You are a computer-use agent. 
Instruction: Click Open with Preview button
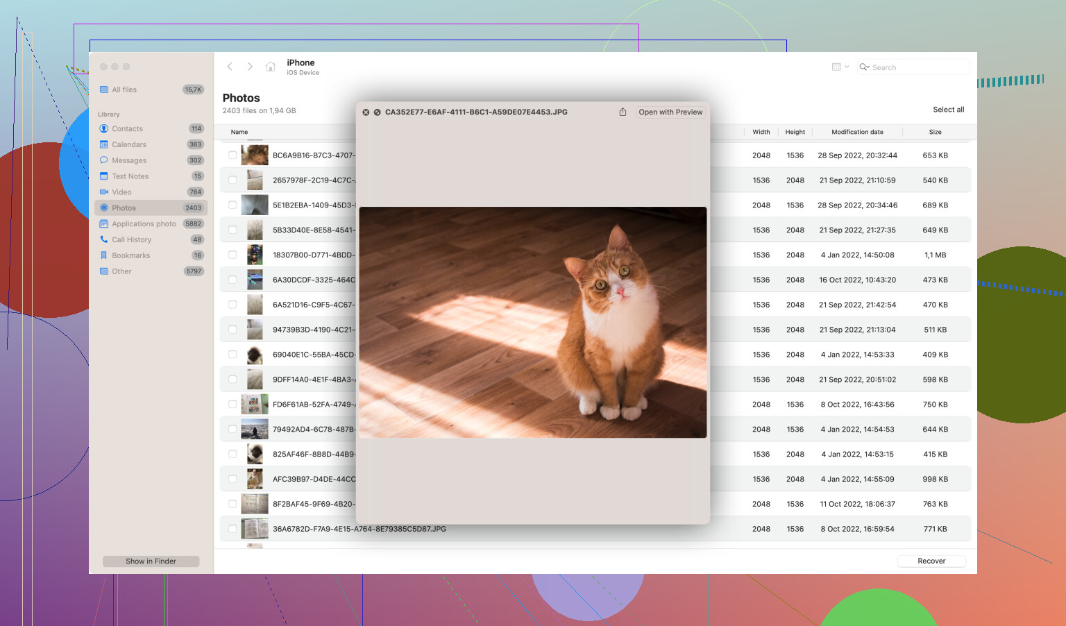(670, 112)
